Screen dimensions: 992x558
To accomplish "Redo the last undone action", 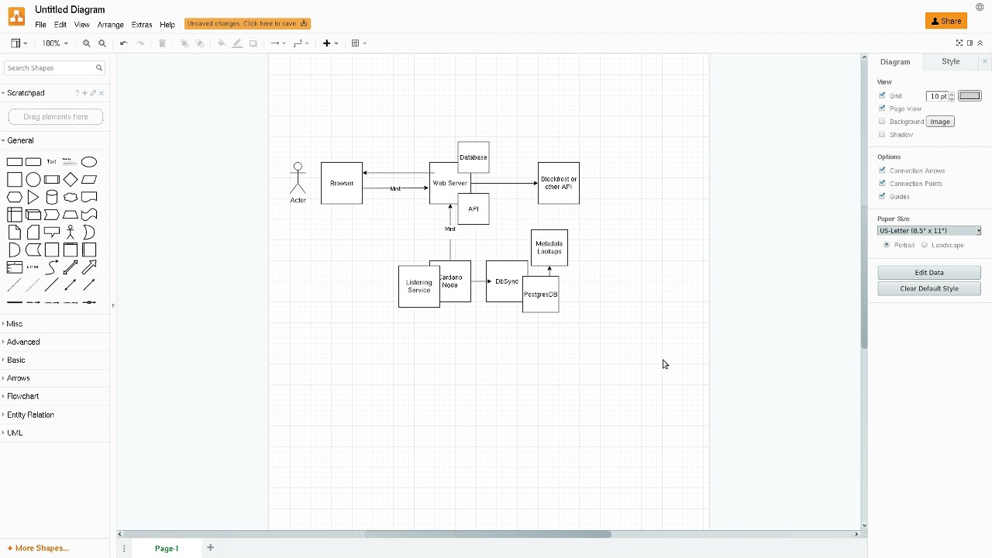I will 140,43.
